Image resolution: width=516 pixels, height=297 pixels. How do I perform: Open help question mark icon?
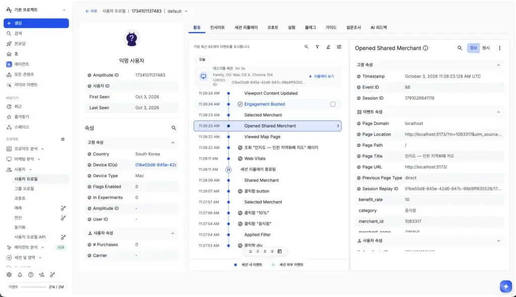[x=31, y=275]
